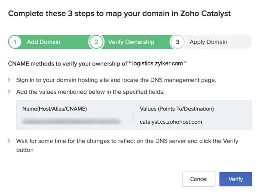Expand the 'Sign in to your domain' chevron
This screenshot has height=195, width=261.
coord(9,80)
